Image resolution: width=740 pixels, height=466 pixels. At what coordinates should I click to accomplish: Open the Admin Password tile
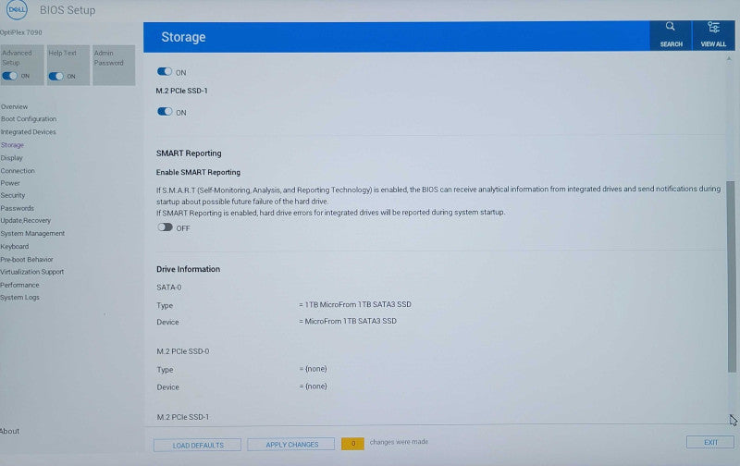pyautogui.click(x=114, y=65)
